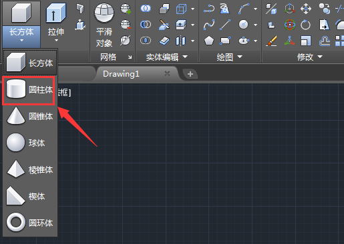Open dropdown beside the Extract Edges icon
Image resolution: width=344 pixels, height=244 pixels.
click(193, 9)
